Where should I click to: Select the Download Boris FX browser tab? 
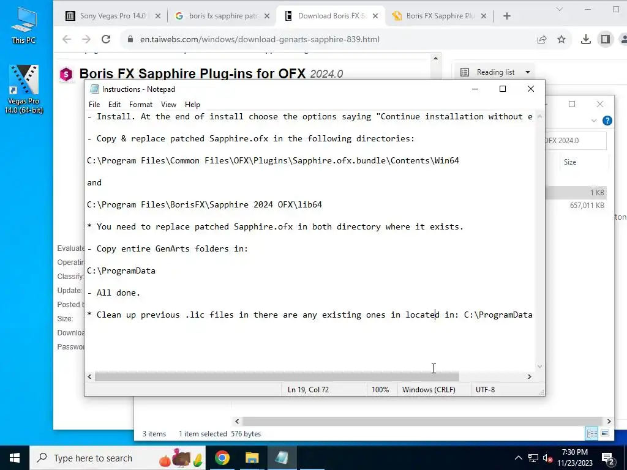tap(331, 16)
